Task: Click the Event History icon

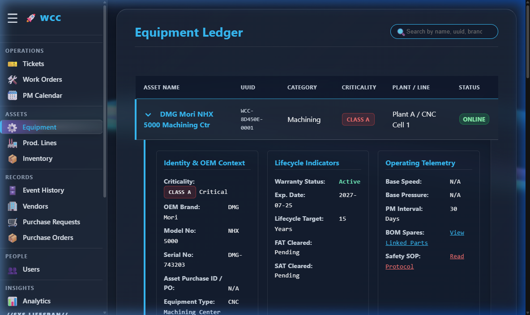Action: [x=13, y=190]
